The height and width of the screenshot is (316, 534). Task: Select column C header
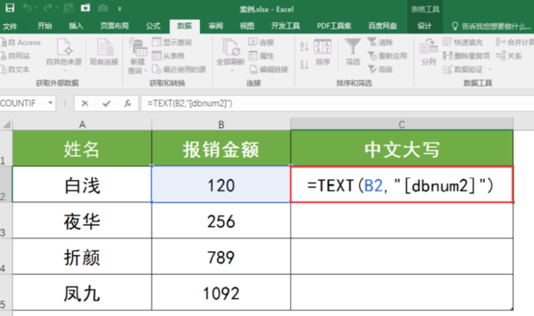pos(402,124)
